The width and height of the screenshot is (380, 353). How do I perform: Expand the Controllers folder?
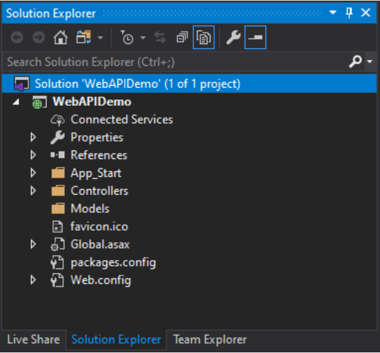click(x=34, y=191)
